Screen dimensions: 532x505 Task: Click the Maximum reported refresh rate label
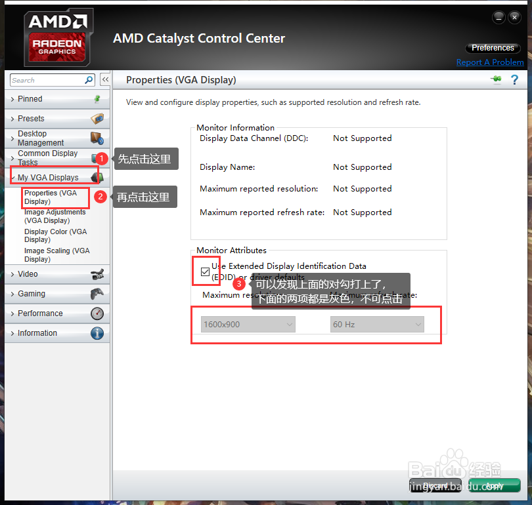(x=262, y=212)
